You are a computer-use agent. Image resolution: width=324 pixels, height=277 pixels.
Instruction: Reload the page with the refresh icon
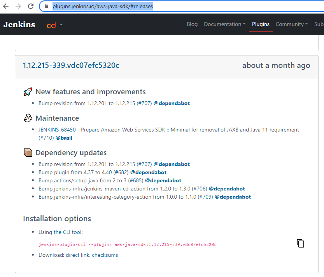click(31, 6)
